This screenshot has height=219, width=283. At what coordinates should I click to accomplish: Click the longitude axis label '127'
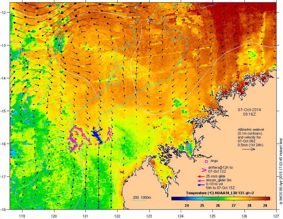click(276, 216)
